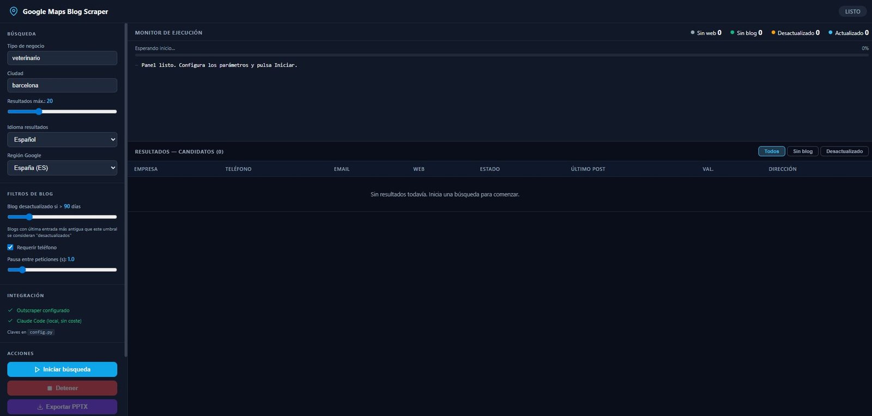Image resolution: width=872 pixels, height=416 pixels.
Task: Click the green Sin blog status dot
Action: tap(732, 33)
